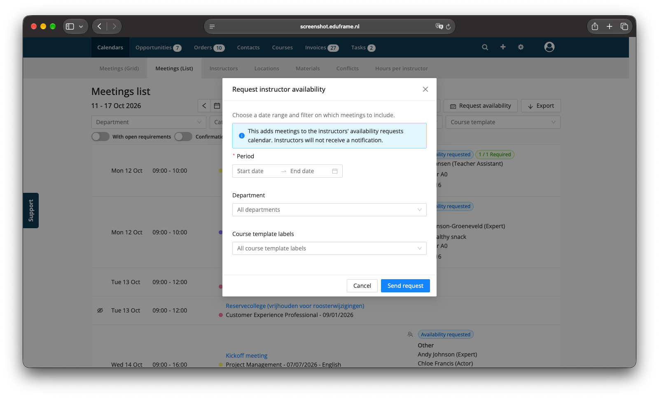The height and width of the screenshot is (398, 659).
Task: Open the Opportunities menu item
Action: pyautogui.click(x=159, y=48)
